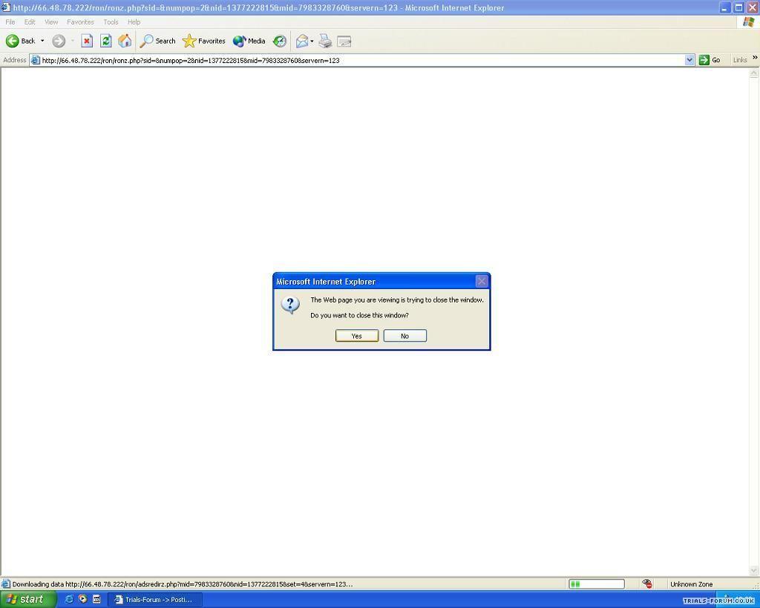This screenshot has width=760, height=608.
Task: Click the scrollbar down arrow
Action: coord(754,571)
